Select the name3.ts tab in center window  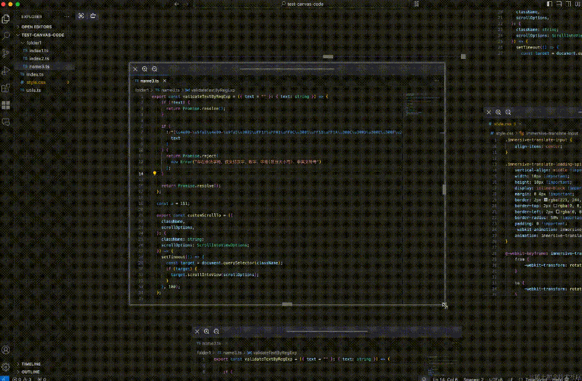(150, 81)
